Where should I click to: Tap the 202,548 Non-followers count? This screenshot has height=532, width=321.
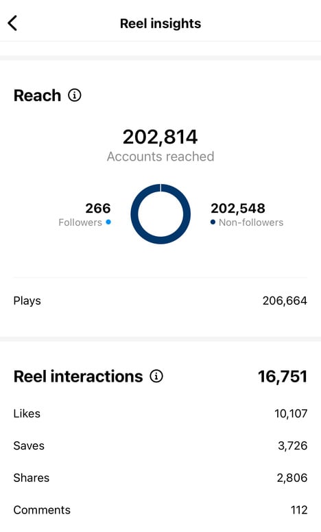click(238, 208)
